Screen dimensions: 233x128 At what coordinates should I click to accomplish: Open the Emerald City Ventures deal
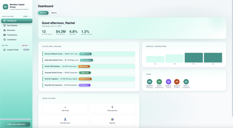point(89,85)
